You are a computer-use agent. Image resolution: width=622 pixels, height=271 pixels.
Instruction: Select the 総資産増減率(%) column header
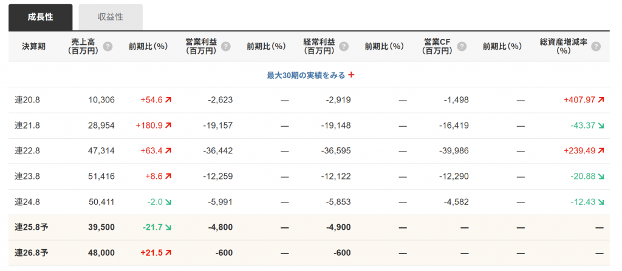point(563,46)
